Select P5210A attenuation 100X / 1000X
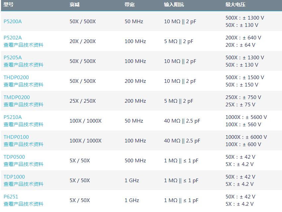 [x=85, y=121]
